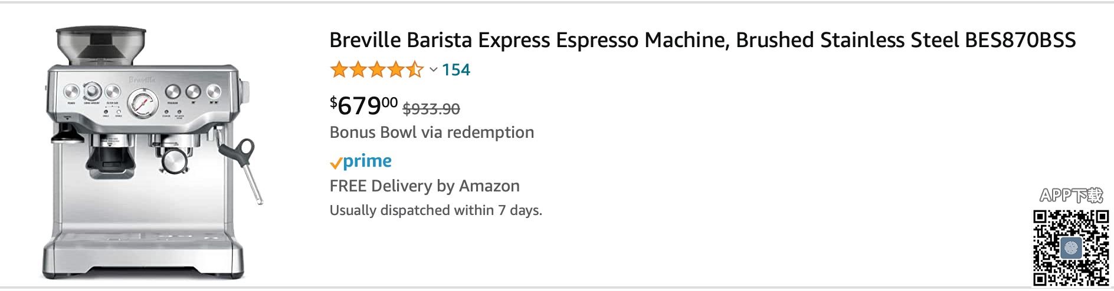Click the APP下载 label
The image size is (1114, 291).
pos(1071,196)
